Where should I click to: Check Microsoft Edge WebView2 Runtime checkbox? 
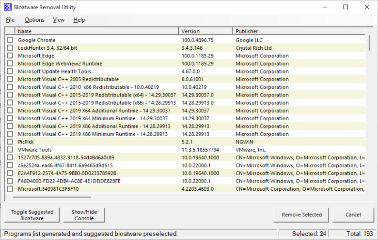click(10, 63)
